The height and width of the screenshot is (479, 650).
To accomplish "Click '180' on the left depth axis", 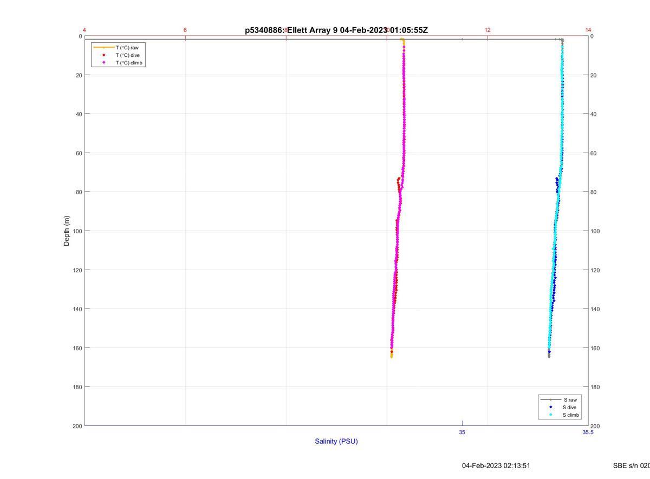I will 76,387.
